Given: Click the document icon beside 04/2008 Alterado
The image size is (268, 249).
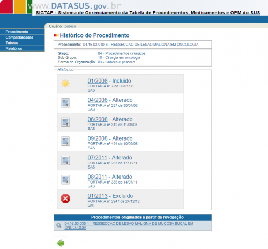Looking at the screenshot, I should click(65, 103).
